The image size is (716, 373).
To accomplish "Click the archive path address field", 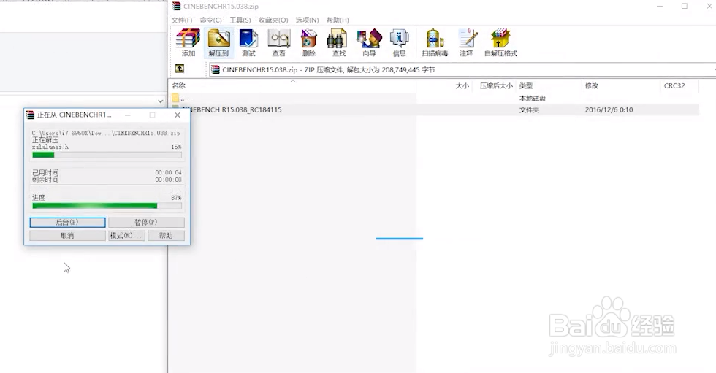I will tap(461, 70).
